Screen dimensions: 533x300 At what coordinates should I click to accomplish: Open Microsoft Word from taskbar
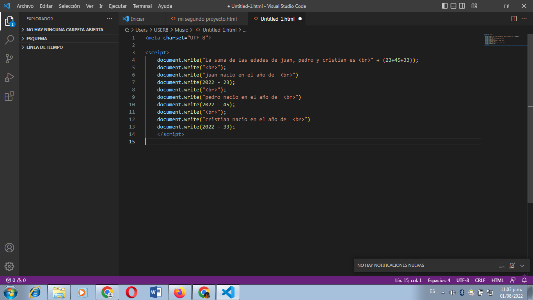tap(156, 292)
